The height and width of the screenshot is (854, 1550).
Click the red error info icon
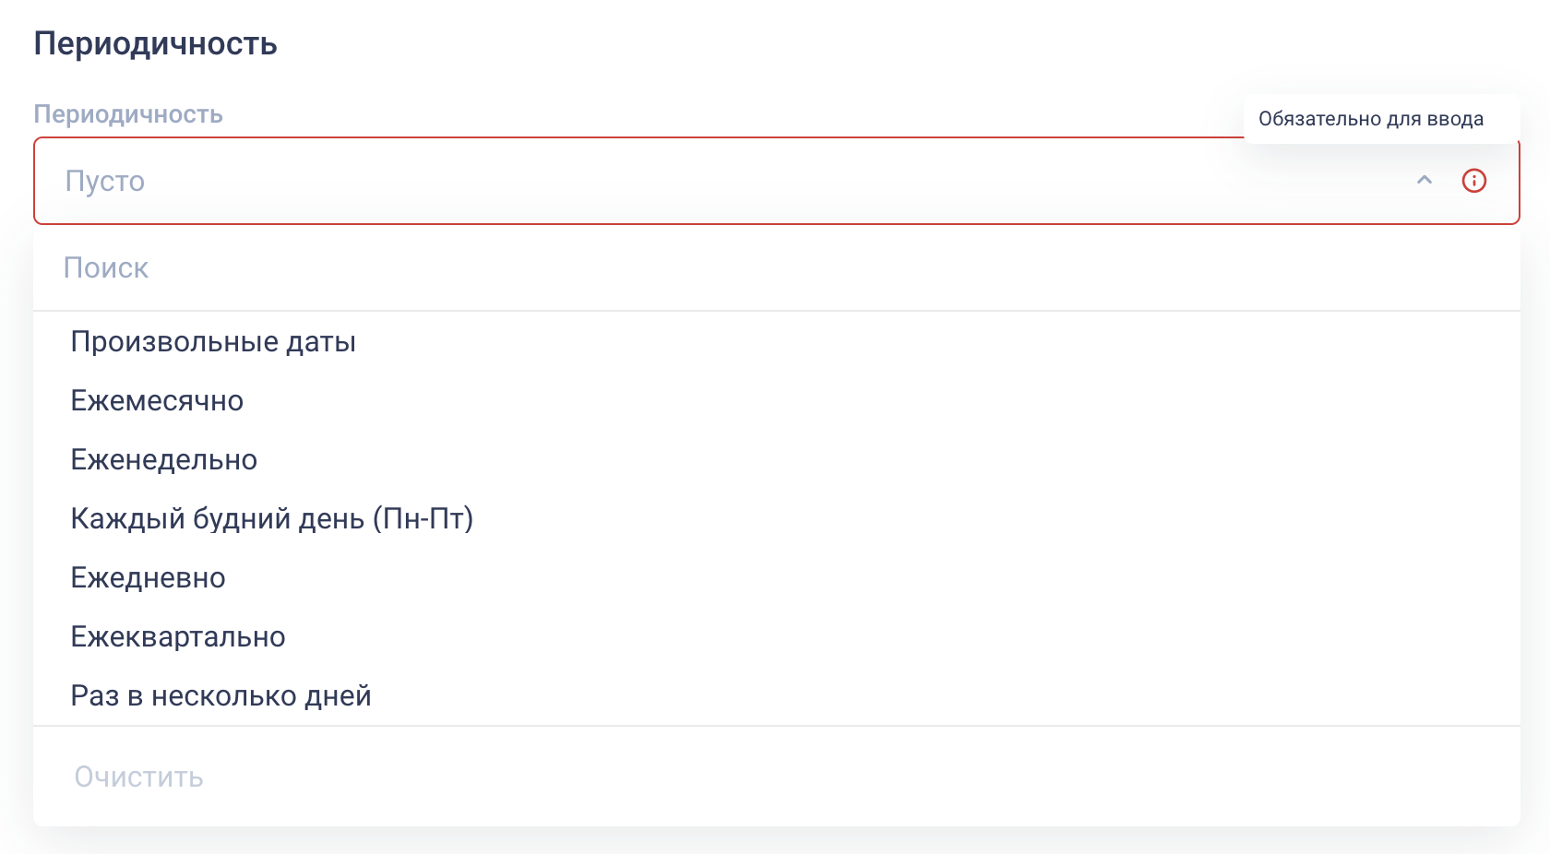1474,181
